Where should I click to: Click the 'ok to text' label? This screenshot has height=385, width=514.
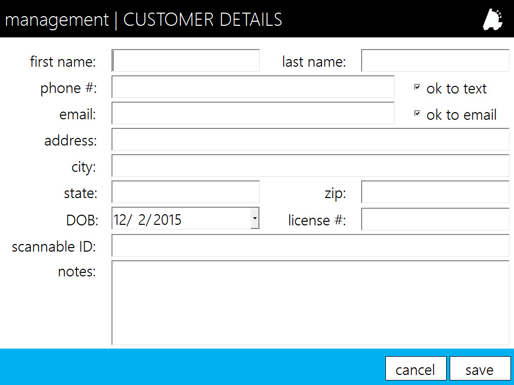456,88
